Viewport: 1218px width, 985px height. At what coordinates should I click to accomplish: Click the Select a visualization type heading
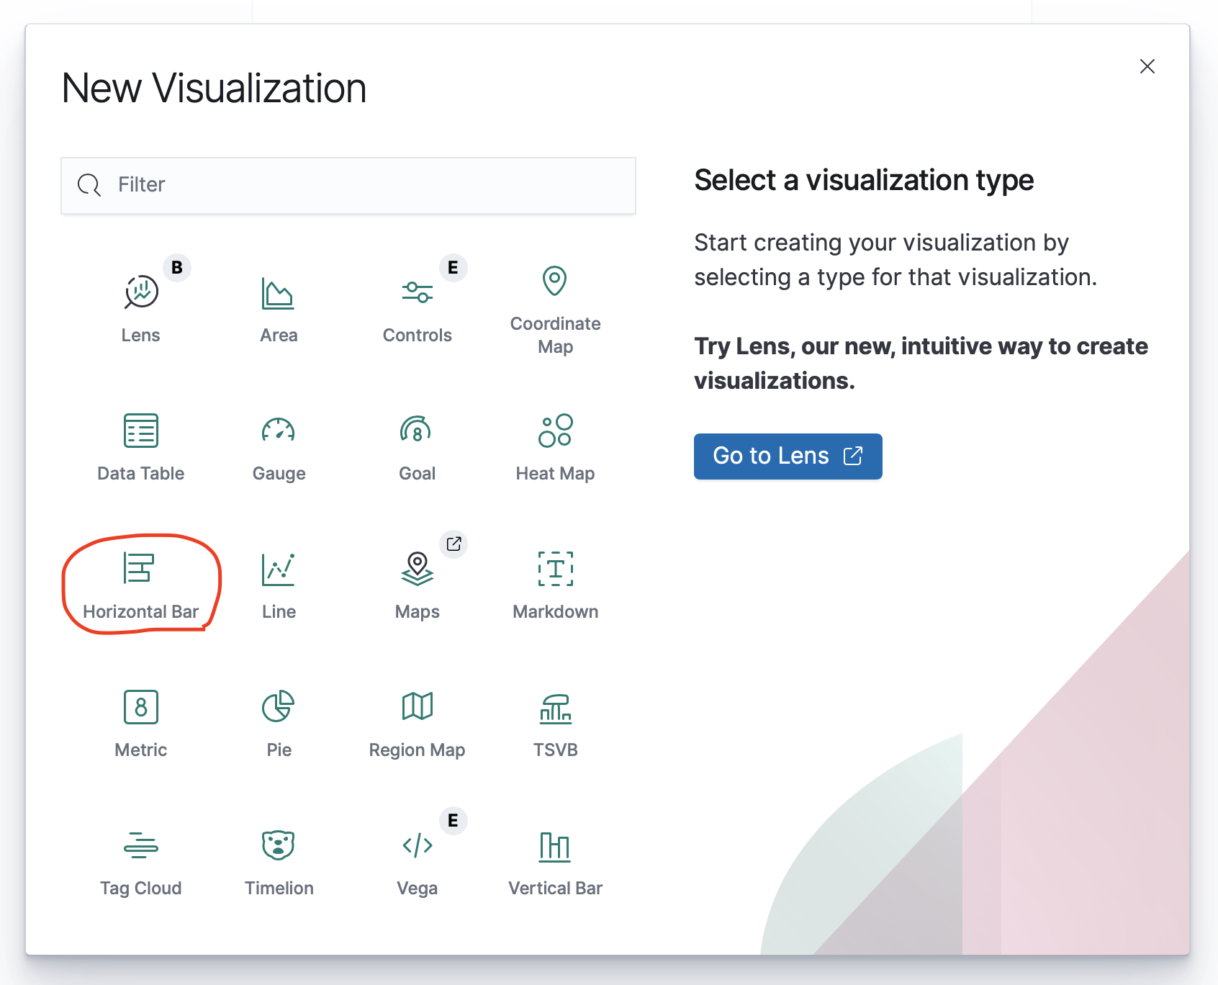pyautogui.click(x=864, y=180)
